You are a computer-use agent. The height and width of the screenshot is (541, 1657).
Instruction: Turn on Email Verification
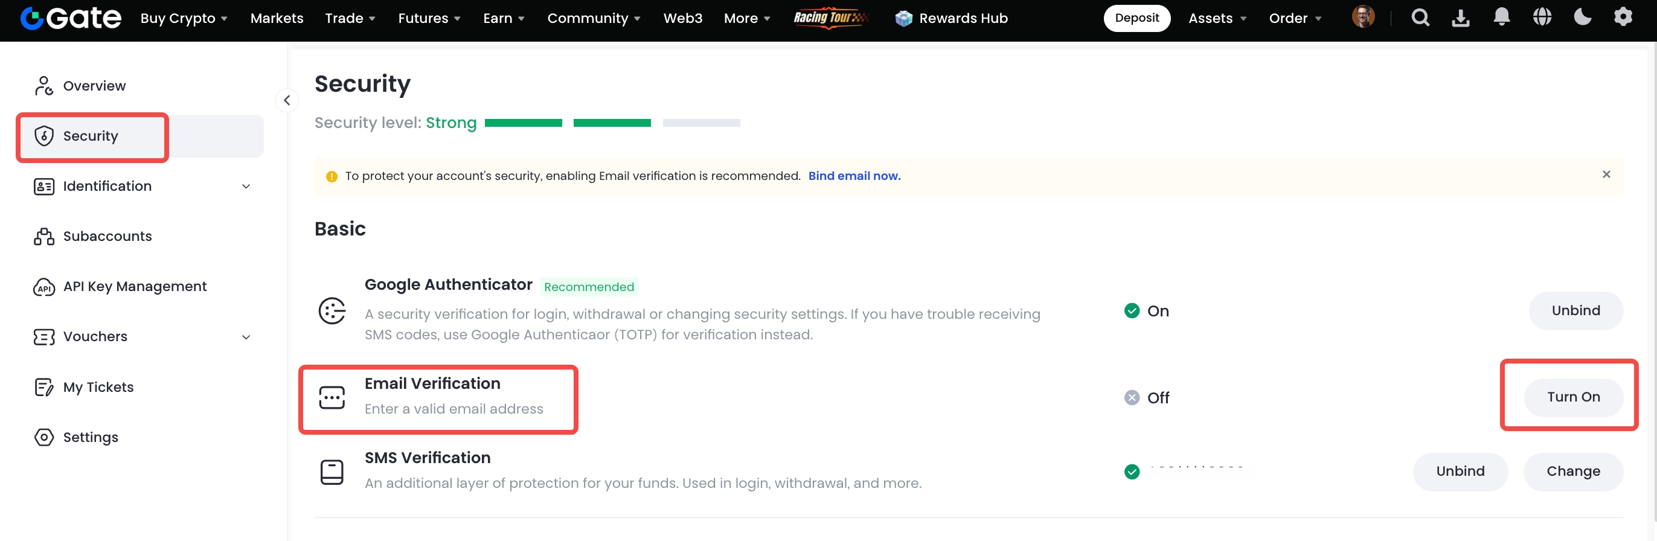tap(1572, 397)
